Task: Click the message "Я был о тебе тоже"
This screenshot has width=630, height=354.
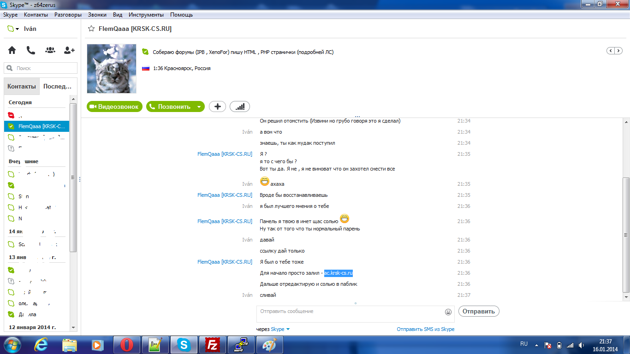Action: click(282, 262)
